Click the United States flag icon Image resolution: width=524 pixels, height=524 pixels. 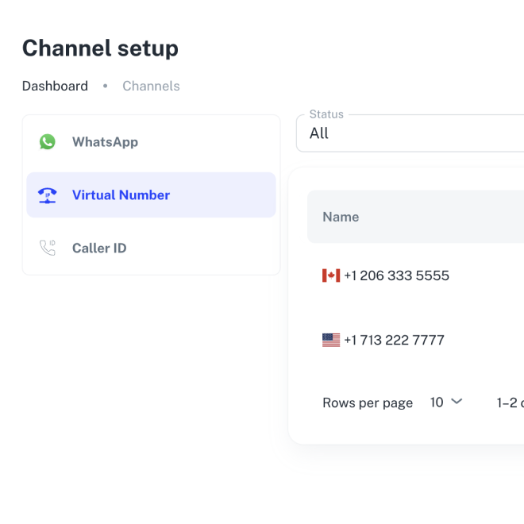click(331, 340)
